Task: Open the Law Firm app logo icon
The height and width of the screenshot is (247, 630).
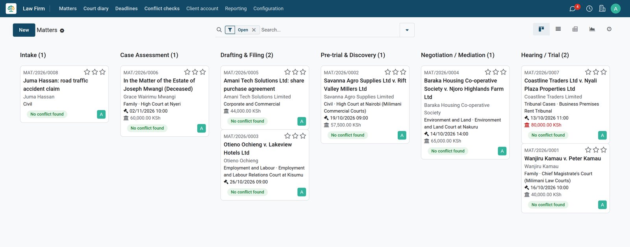Action: pos(11,8)
